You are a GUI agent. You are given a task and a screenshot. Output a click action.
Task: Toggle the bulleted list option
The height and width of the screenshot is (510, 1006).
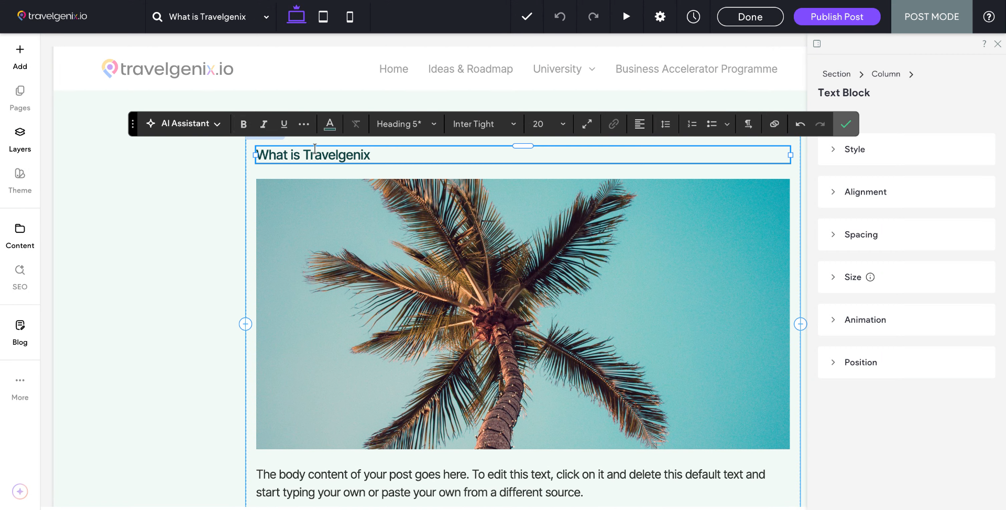tap(712, 124)
